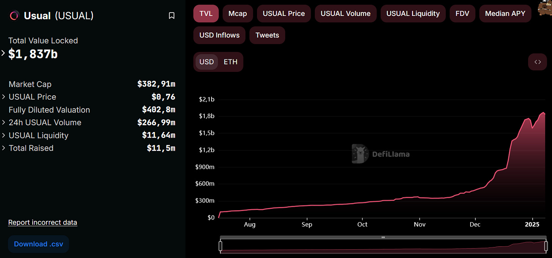
Task: Click the $11,64m liquidity value
Action: tap(158, 135)
